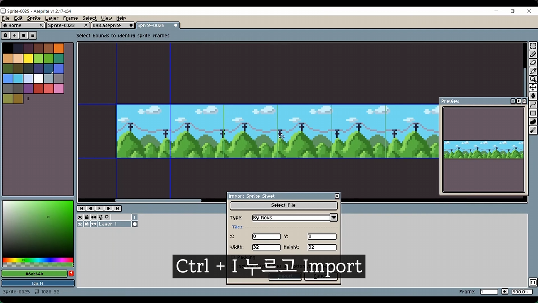Open the View menu
This screenshot has height=303, width=538.
(106, 18)
